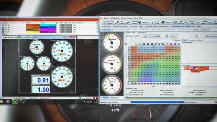The height and width of the screenshot is (122, 217).
Task: Open the Tools menu in TunerStudio
Action: coord(136,18)
